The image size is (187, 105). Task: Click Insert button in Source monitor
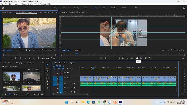pos(43,58)
